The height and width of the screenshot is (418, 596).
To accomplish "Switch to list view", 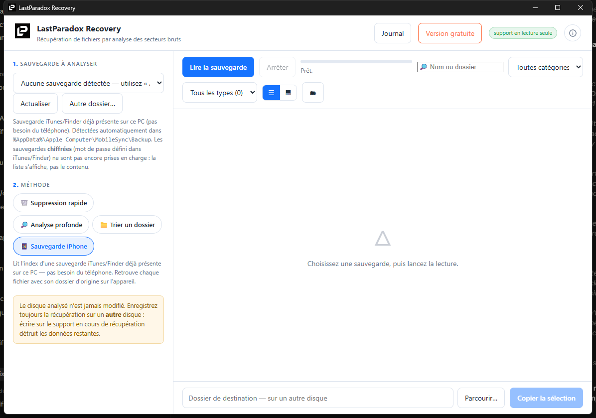I will (272, 93).
